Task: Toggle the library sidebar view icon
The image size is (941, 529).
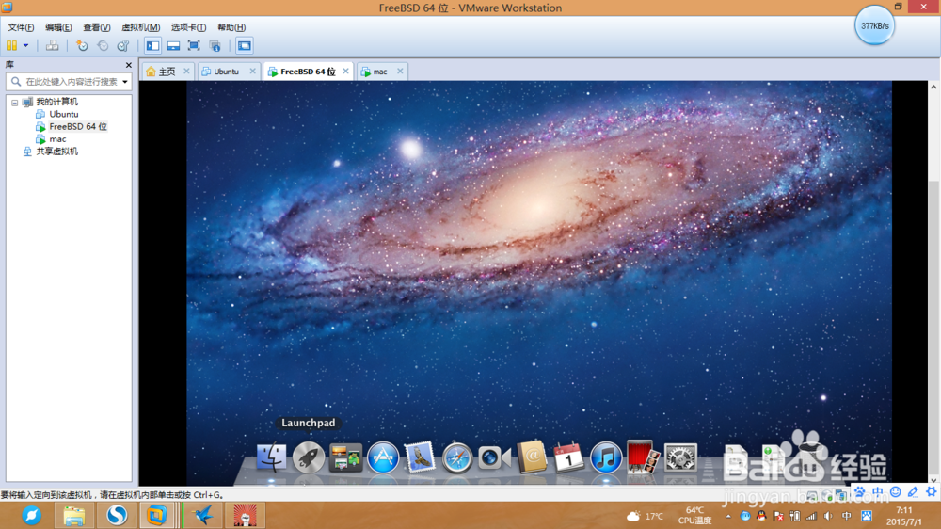Action: 153,45
